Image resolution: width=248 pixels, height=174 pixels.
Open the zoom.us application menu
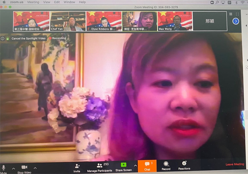(x=17, y=2)
